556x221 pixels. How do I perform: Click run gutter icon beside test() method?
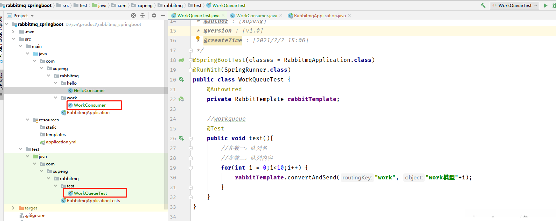[x=181, y=138]
